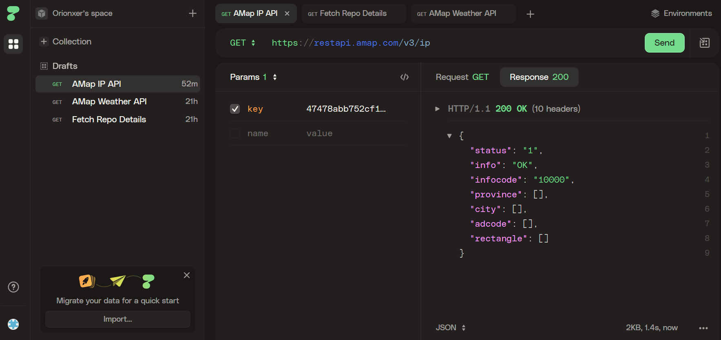Screen dimensions: 721x340
Task: Click the Drafts section label
Action: (65, 66)
